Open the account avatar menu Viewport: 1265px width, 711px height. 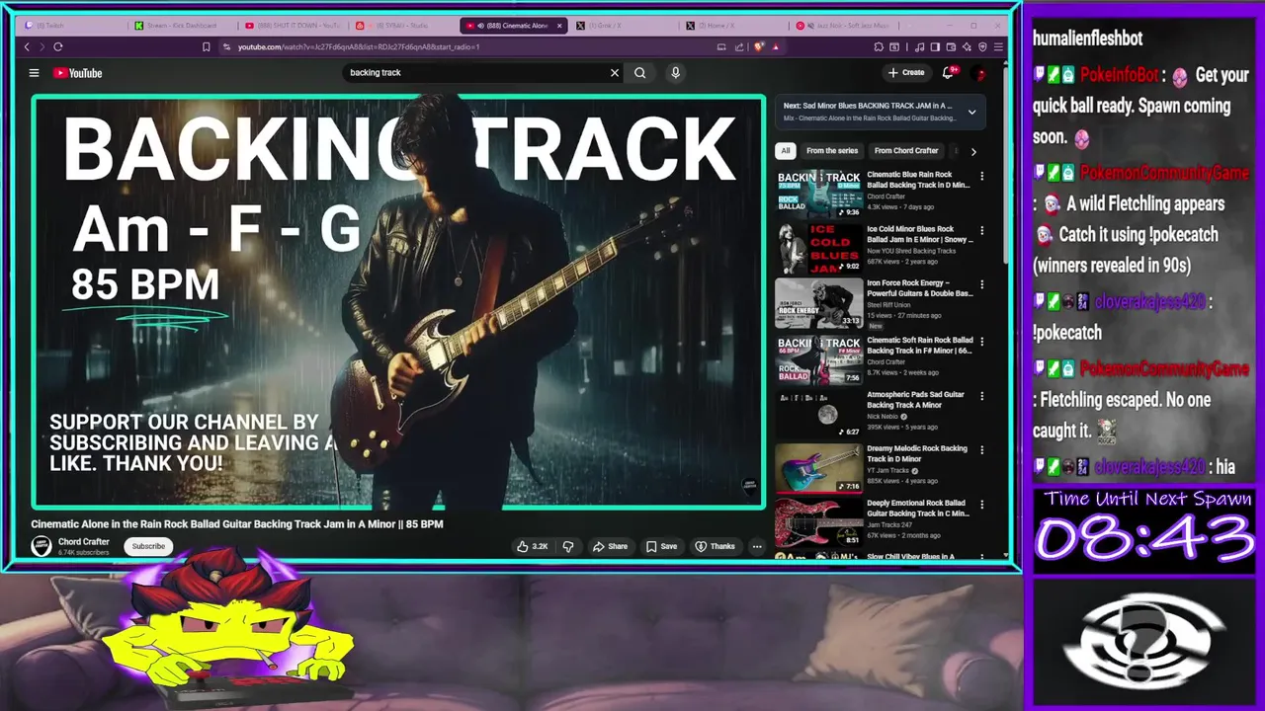979,73
